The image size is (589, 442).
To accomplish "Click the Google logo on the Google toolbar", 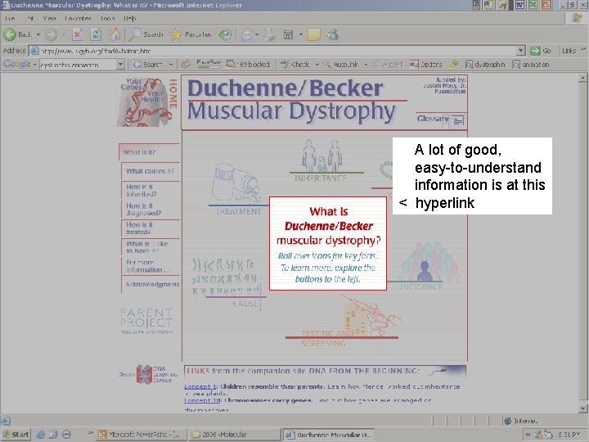I will coord(17,65).
